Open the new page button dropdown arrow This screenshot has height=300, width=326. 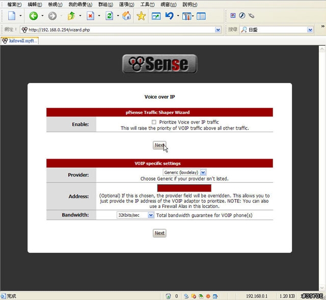tap(20, 16)
